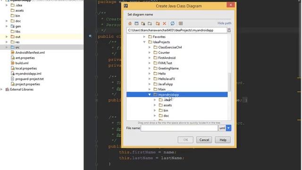
Task: Click the gen folder icon in project tree
Action: point(13,26)
